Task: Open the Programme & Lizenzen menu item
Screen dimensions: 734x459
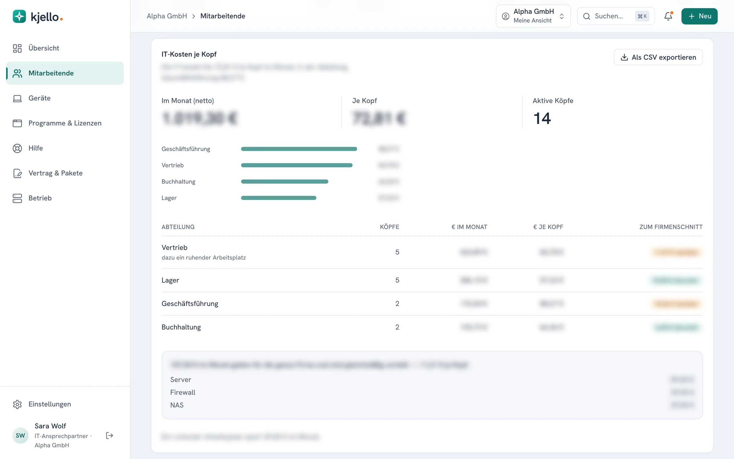Action: pos(65,123)
